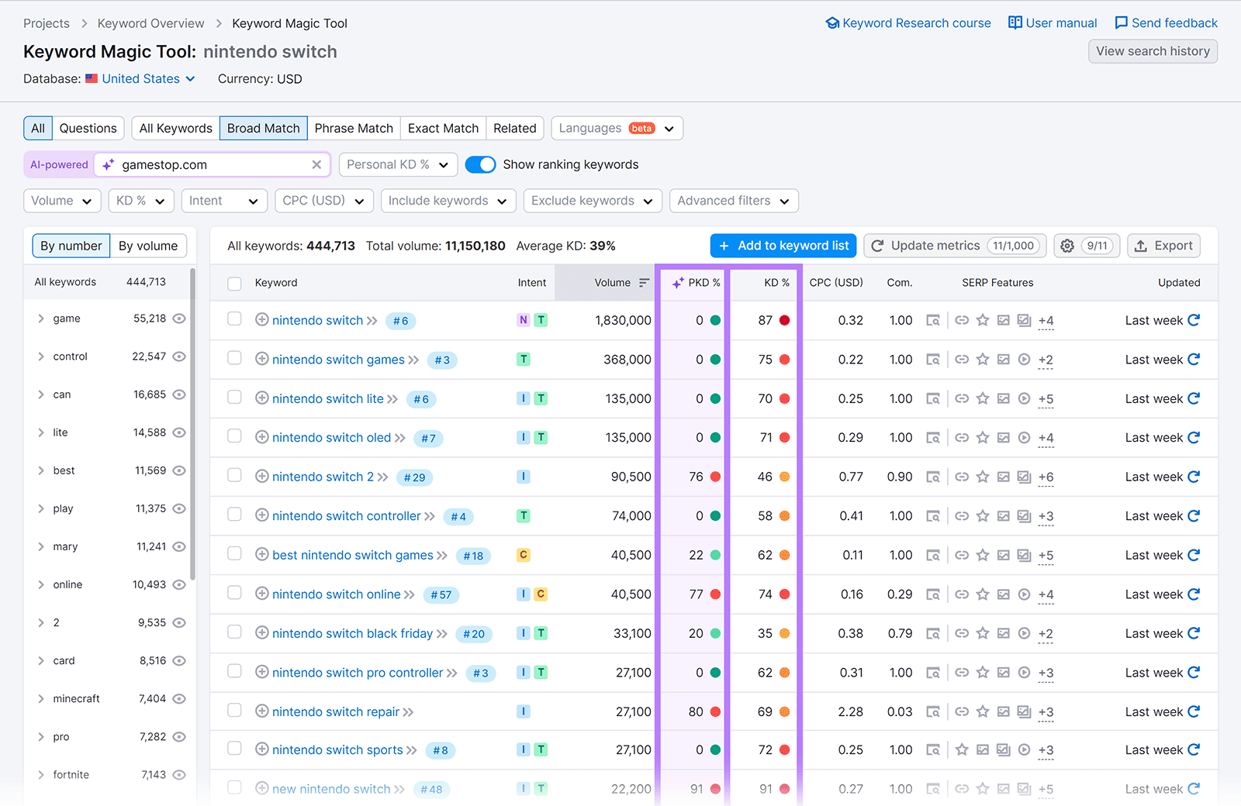Open the Questions tab

pyautogui.click(x=88, y=128)
